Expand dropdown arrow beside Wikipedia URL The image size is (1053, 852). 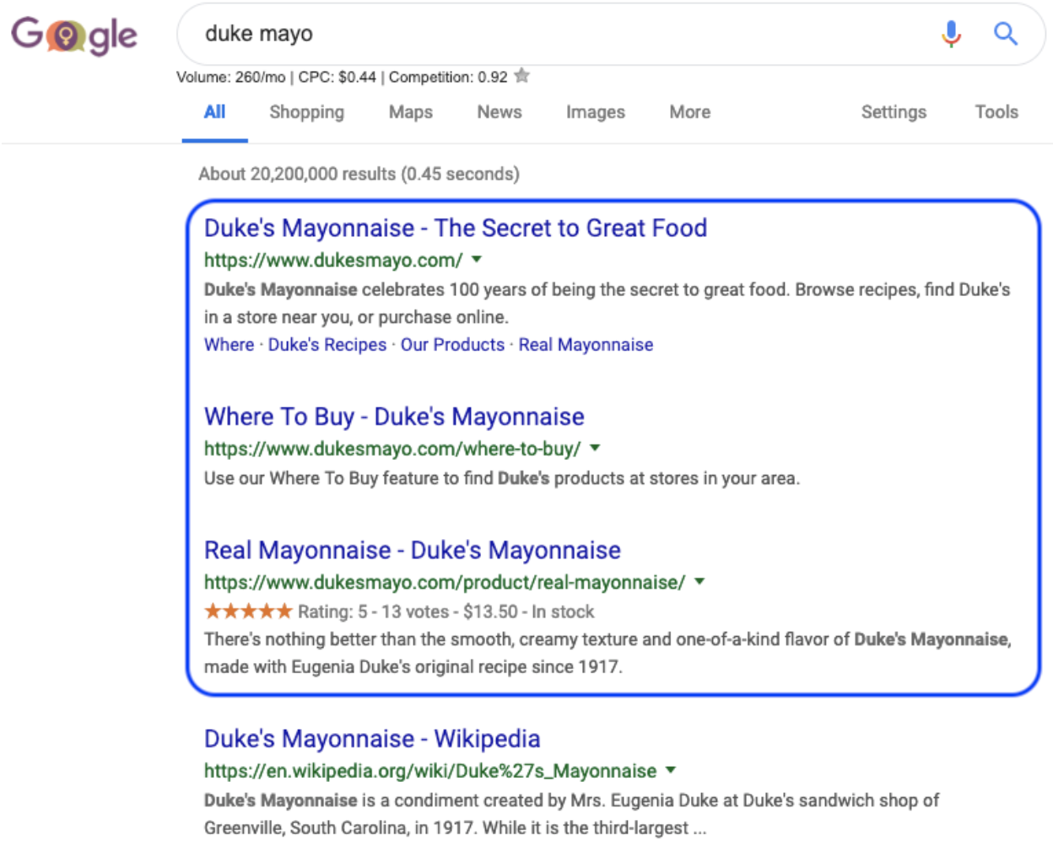671,770
